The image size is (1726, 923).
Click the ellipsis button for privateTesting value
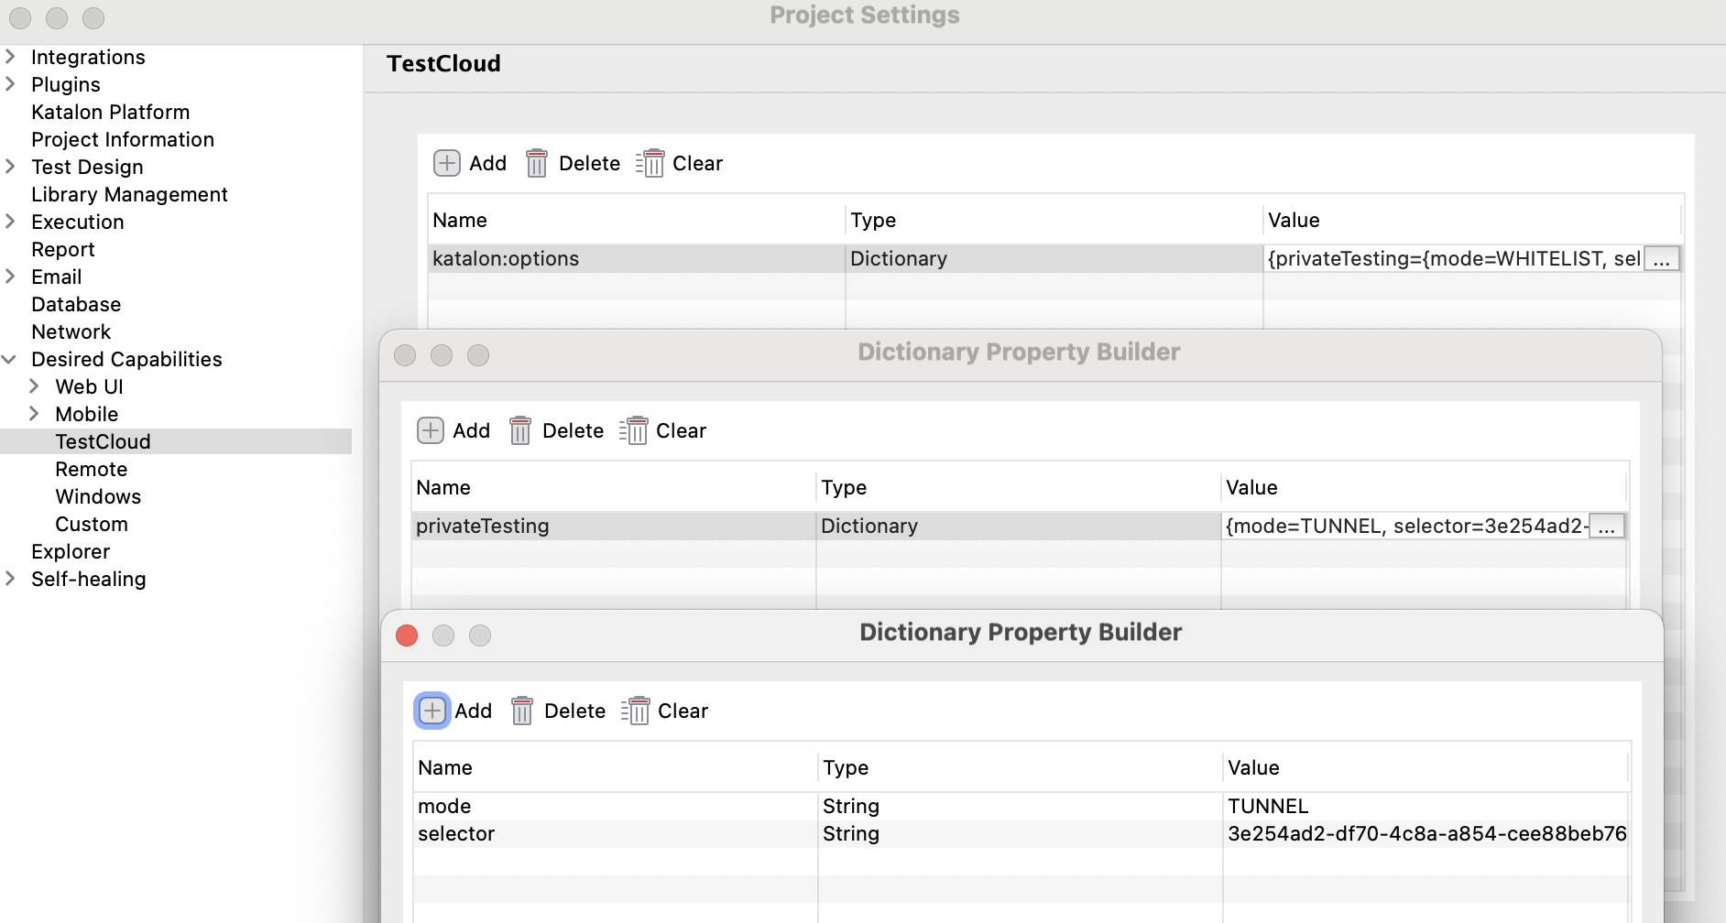[1606, 526]
